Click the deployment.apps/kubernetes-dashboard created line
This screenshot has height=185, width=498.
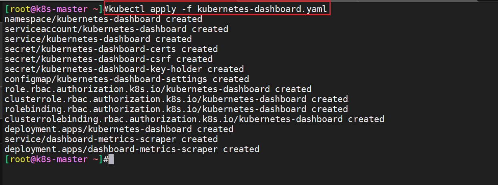coord(119,129)
